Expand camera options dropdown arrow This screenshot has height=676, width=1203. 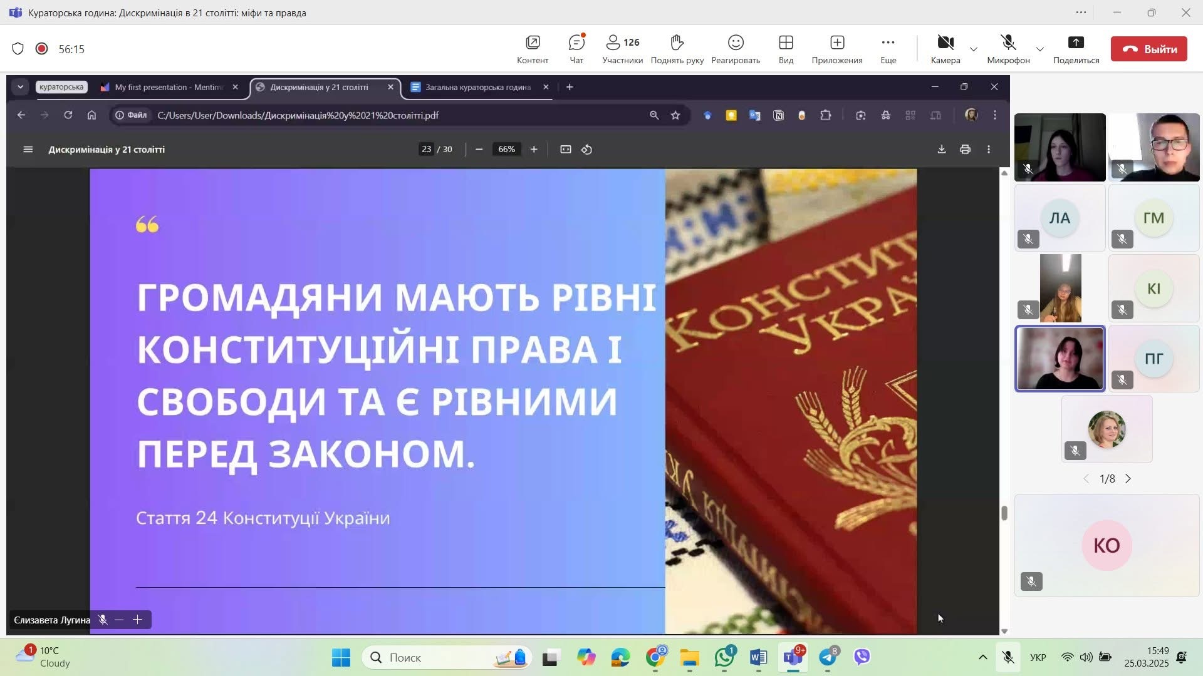[x=973, y=49]
